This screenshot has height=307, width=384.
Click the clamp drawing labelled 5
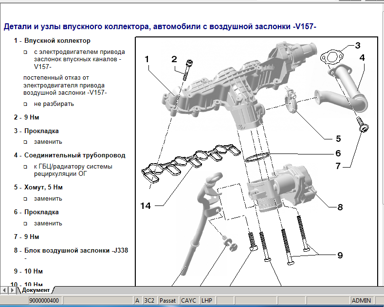pos(292,101)
